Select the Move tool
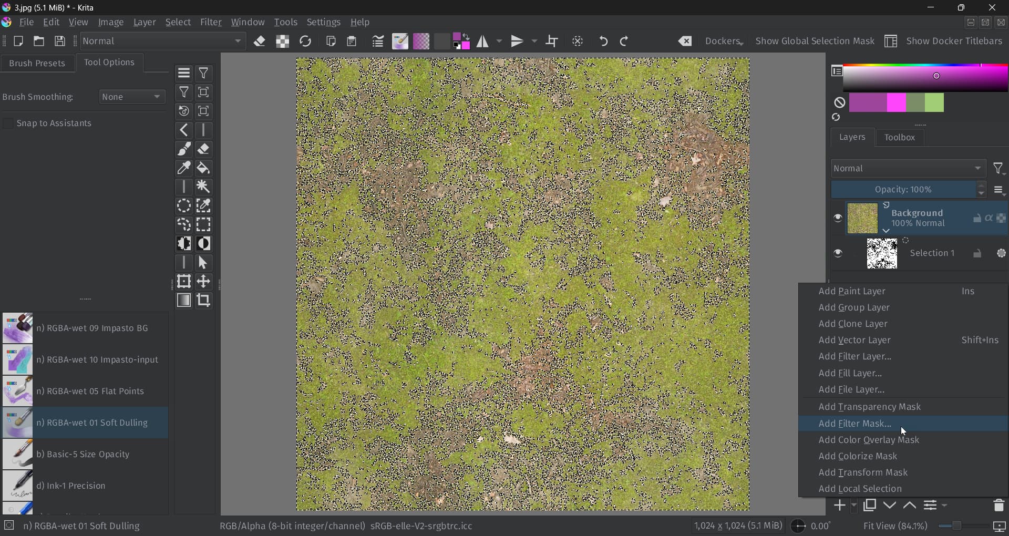Image resolution: width=1009 pixels, height=536 pixels. [x=203, y=282]
